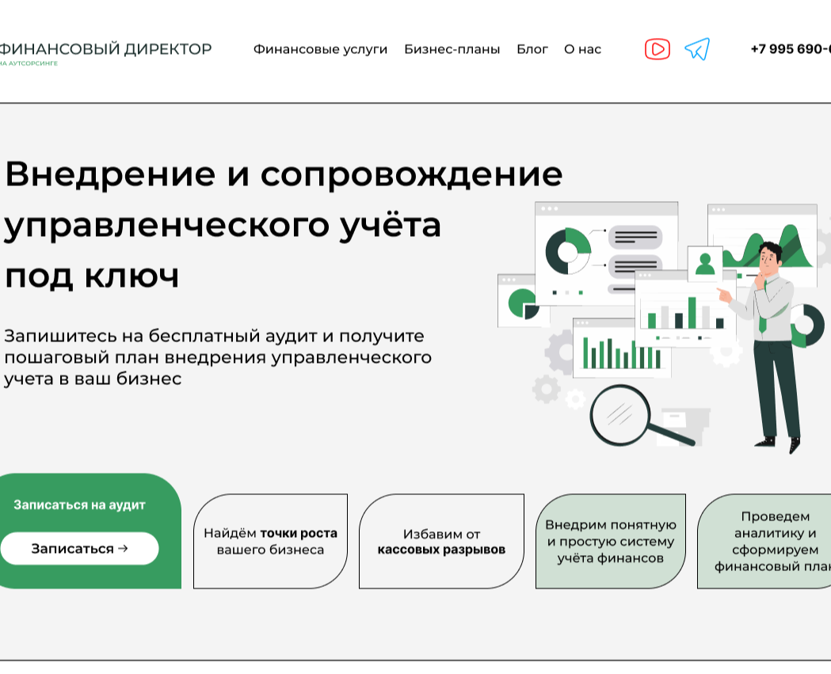Image resolution: width=831 pixels, height=674 pixels.
Task: Navigate to the О нас page
Action: click(582, 49)
